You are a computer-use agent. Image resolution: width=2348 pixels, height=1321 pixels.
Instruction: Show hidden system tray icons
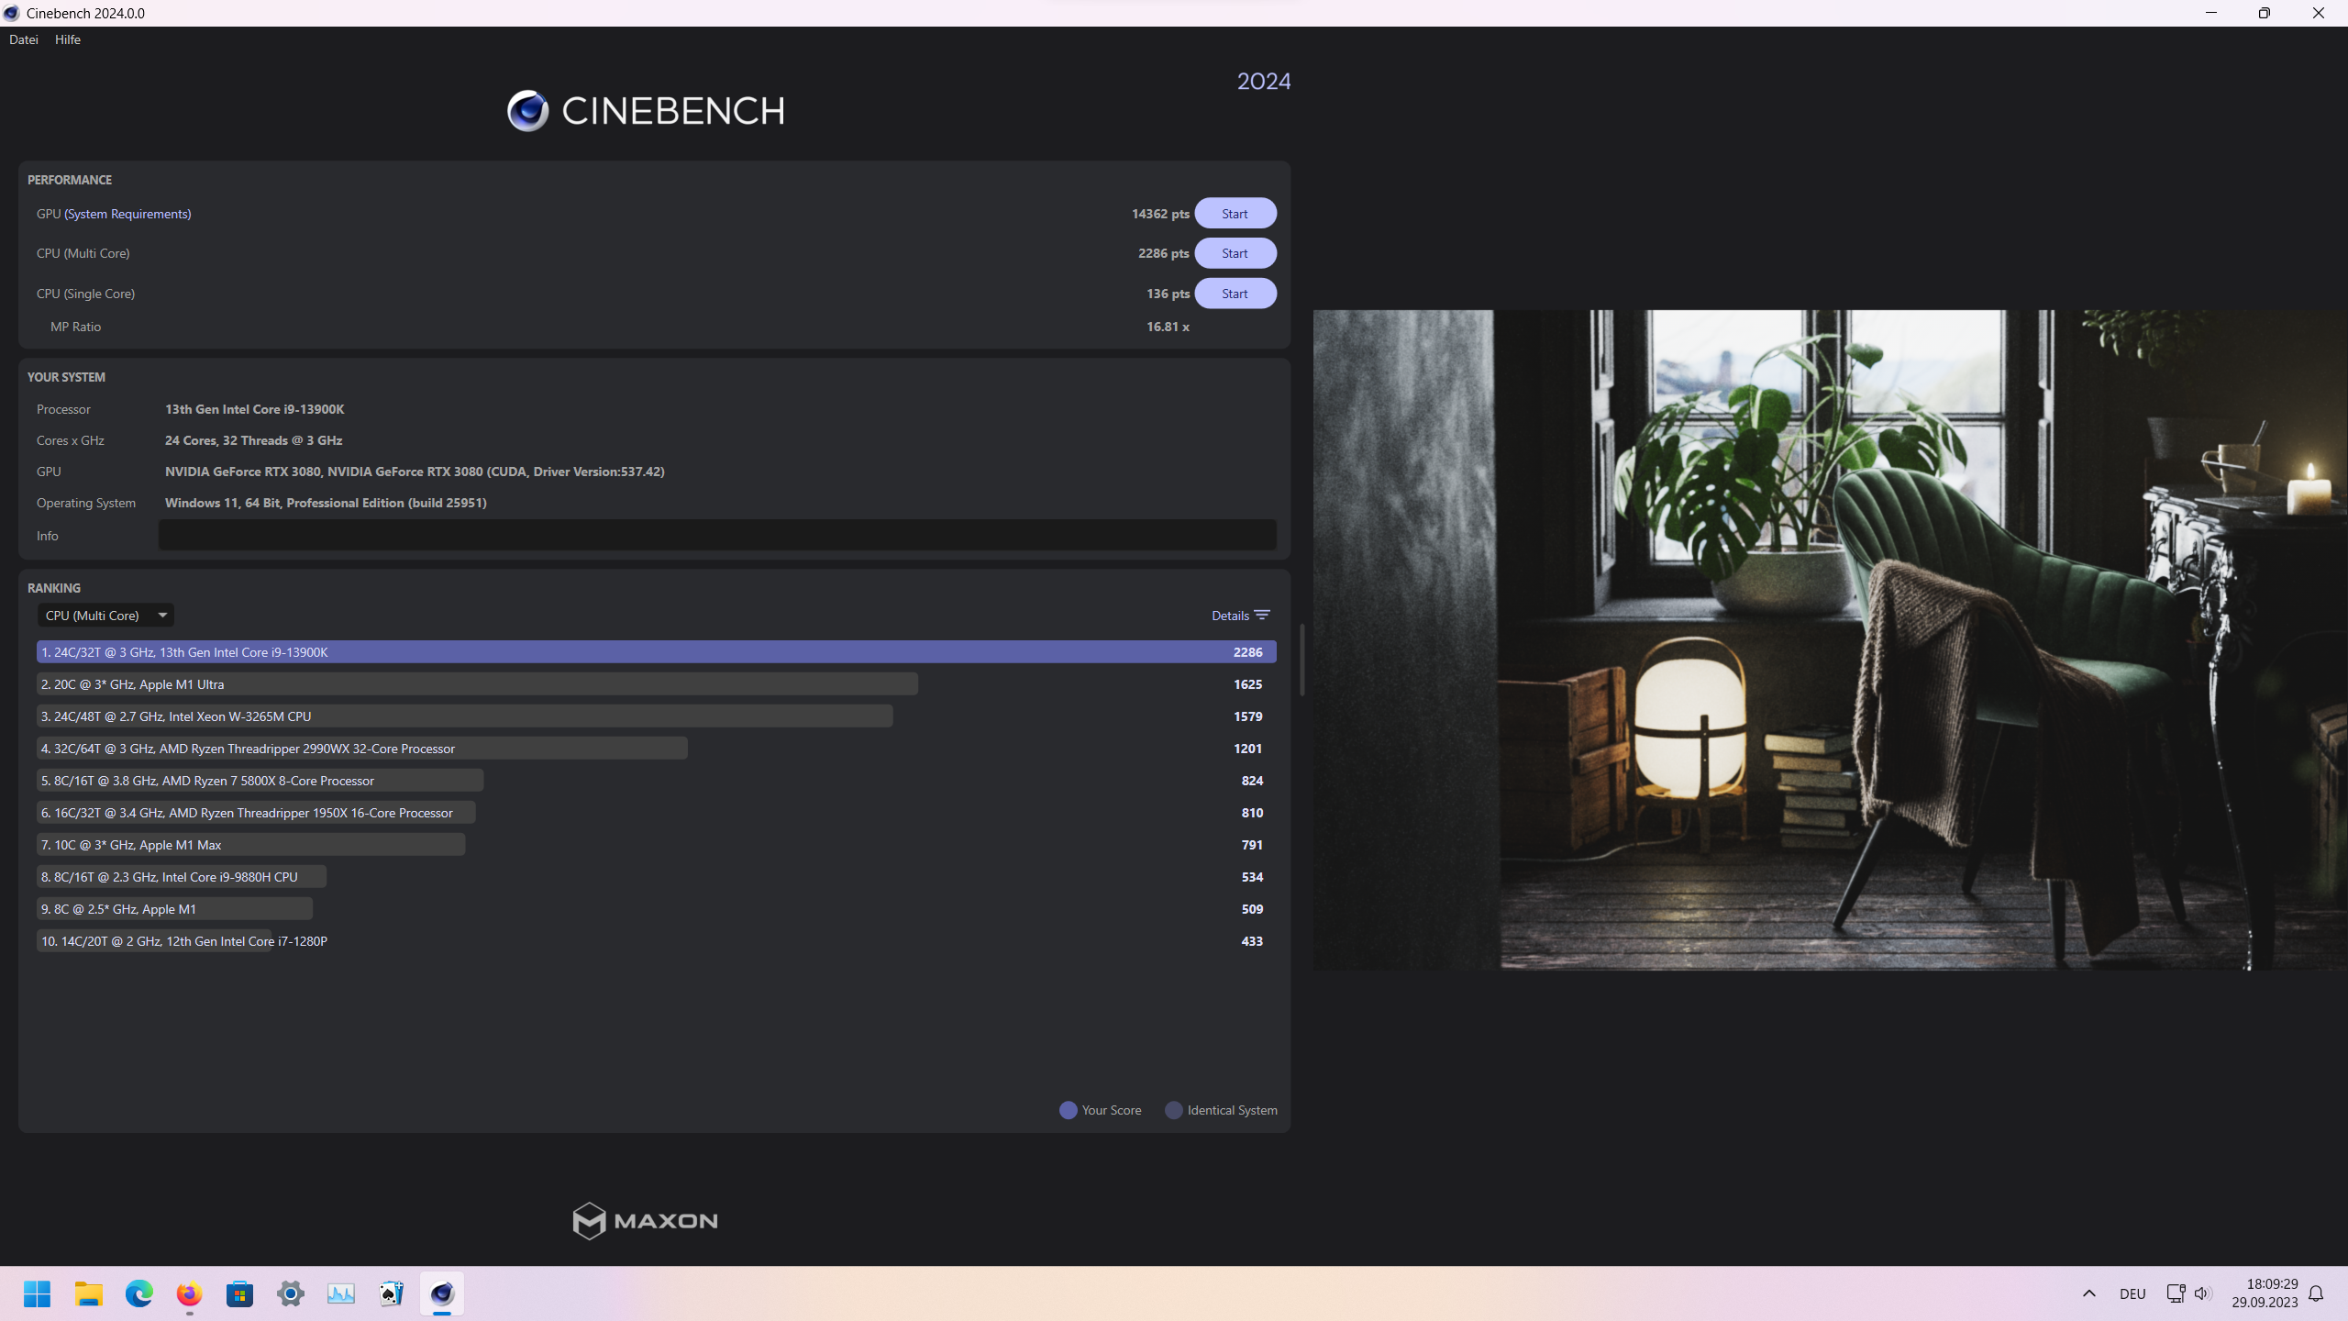2089,1293
